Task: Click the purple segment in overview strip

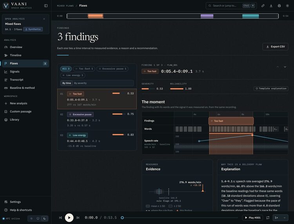Action: [x=207, y=16]
